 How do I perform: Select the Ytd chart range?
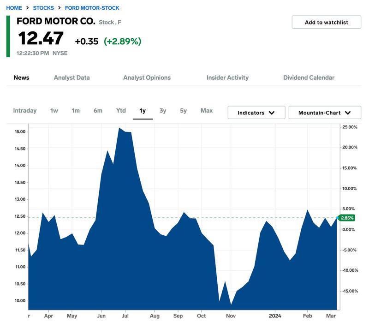pos(121,111)
